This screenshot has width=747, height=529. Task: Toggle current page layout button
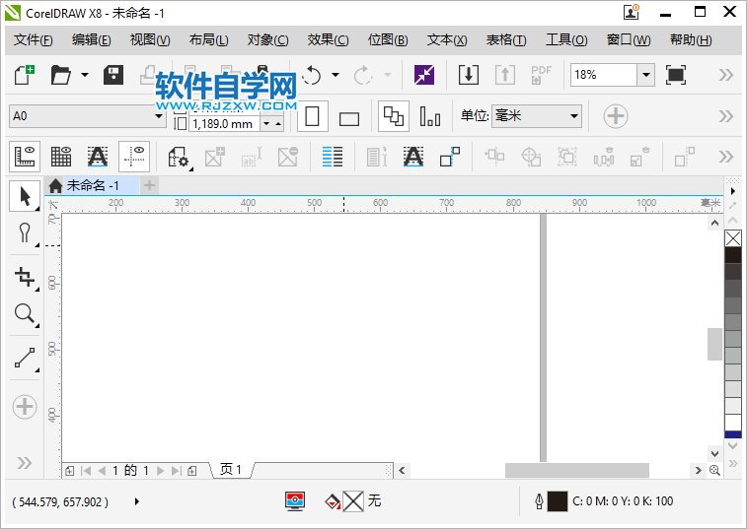coord(429,116)
